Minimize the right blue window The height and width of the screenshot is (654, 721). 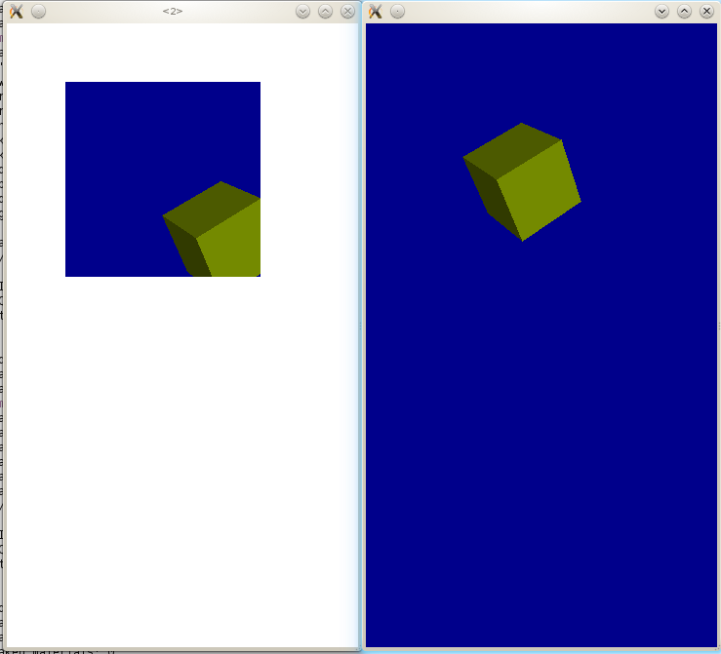(661, 12)
